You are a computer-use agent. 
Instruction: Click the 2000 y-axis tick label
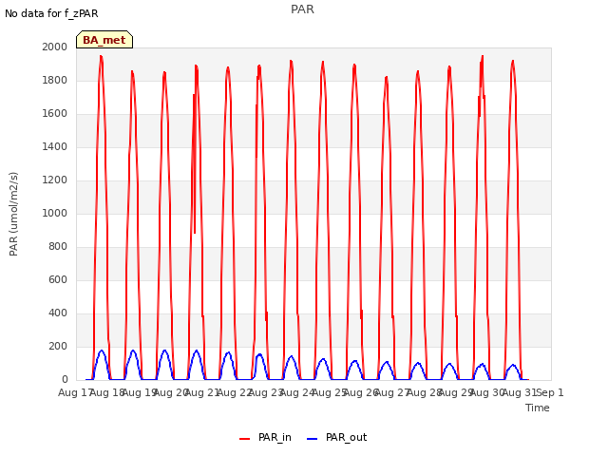click(55, 47)
